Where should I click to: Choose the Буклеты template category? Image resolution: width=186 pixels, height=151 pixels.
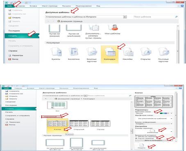coord(56,54)
